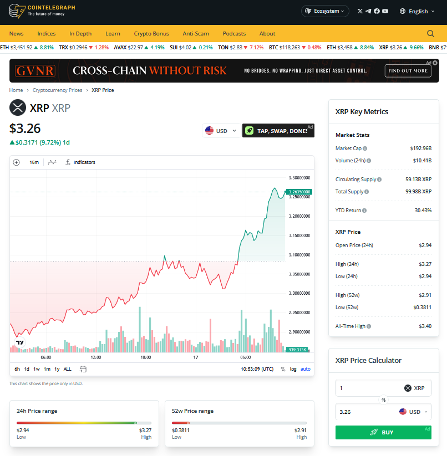
Task: Open the Crypto Bonus menu
Action: coord(151,33)
